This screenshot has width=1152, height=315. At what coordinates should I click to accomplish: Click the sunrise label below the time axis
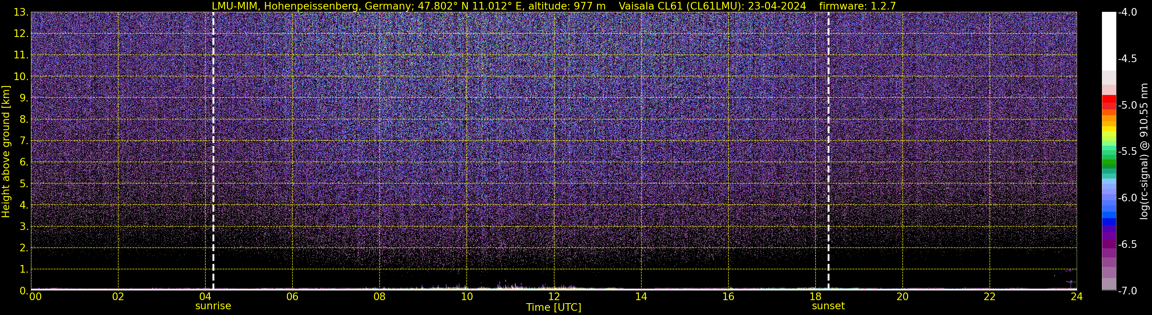[213, 306]
